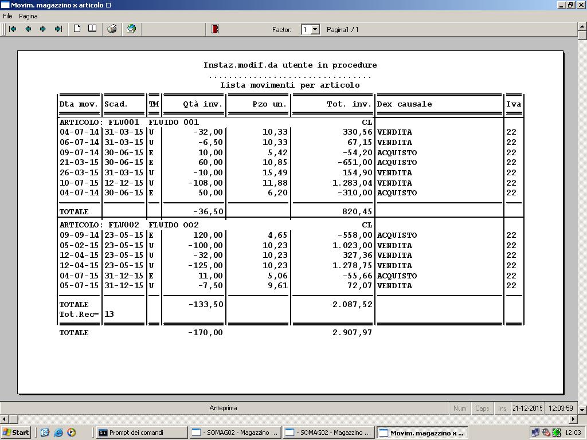The height and width of the screenshot is (440, 587).
Task: Click the quantity -108,00 cell
Action: 206,183
